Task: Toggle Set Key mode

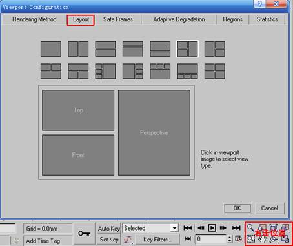Action: [x=109, y=240]
